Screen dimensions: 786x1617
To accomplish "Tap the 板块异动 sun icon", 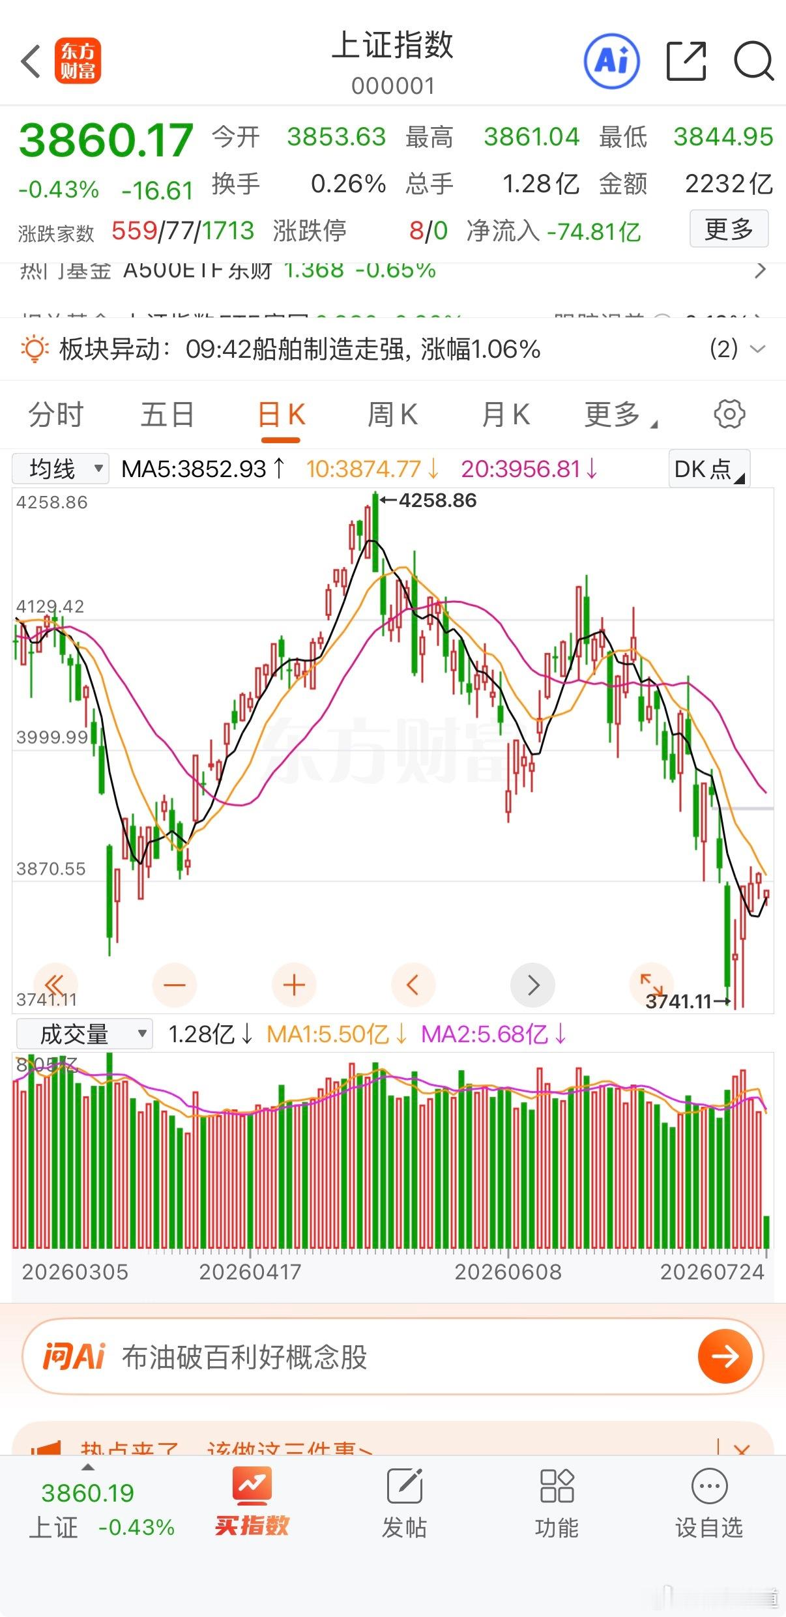I will point(35,349).
